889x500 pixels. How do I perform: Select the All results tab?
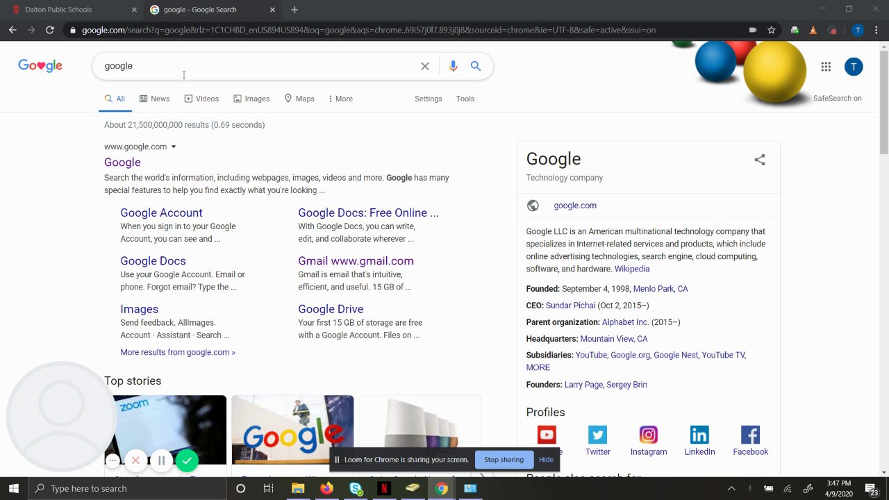coord(115,99)
